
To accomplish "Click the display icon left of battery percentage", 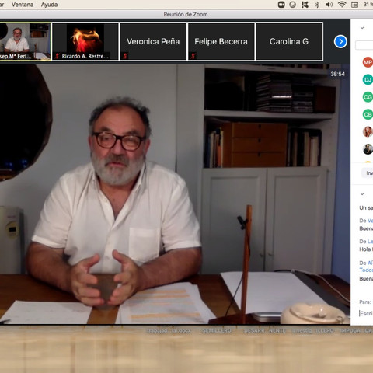I will click(354, 5).
